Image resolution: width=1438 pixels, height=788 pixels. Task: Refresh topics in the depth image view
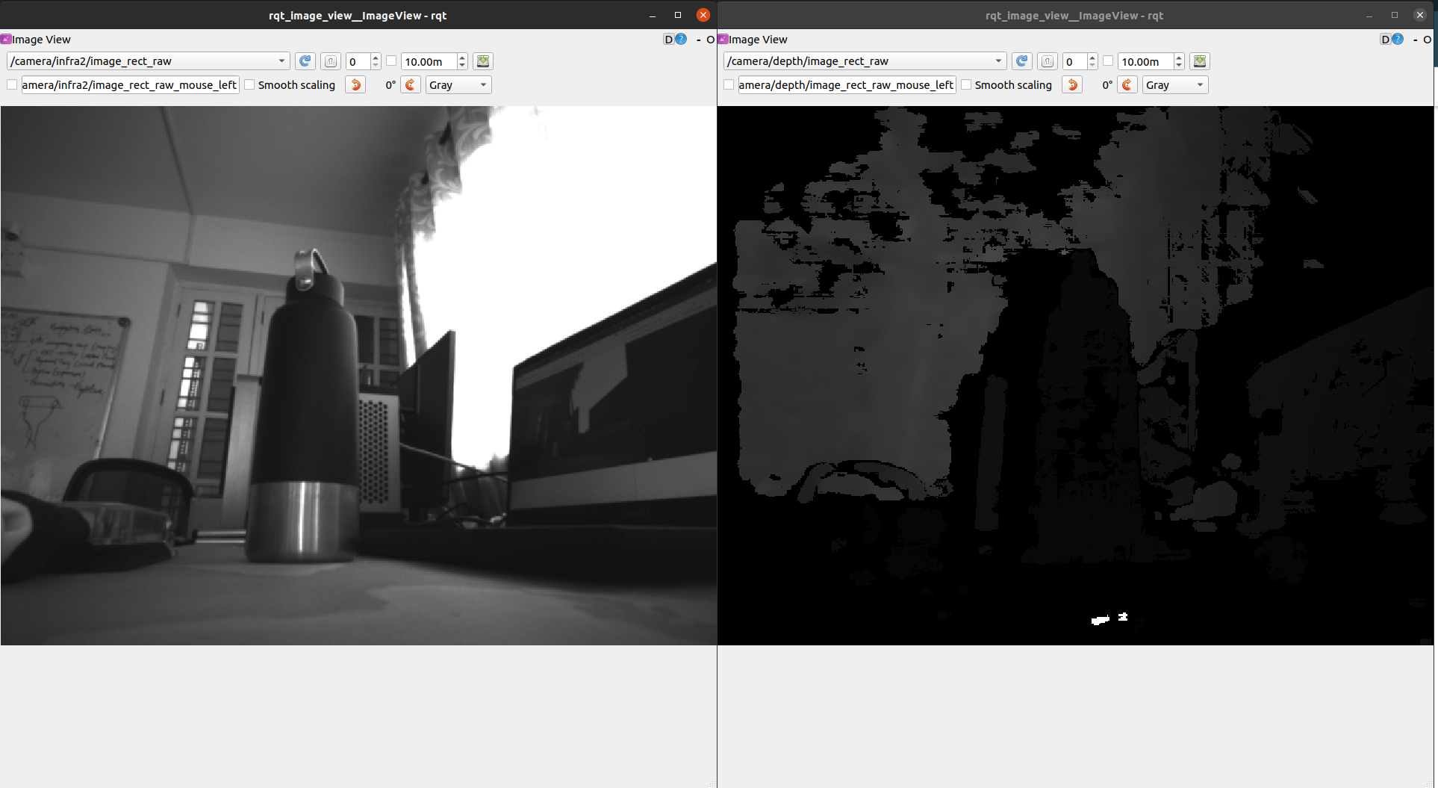[x=1021, y=61]
